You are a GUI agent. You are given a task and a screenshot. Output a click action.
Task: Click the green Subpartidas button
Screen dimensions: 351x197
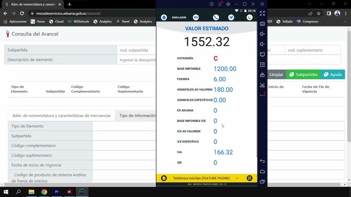point(303,75)
